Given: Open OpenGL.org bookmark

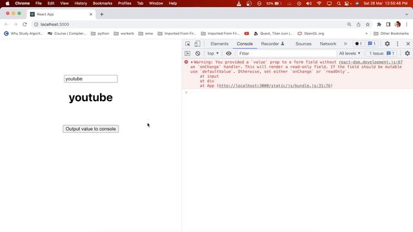Looking at the screenshot, I should coord(311,34).
